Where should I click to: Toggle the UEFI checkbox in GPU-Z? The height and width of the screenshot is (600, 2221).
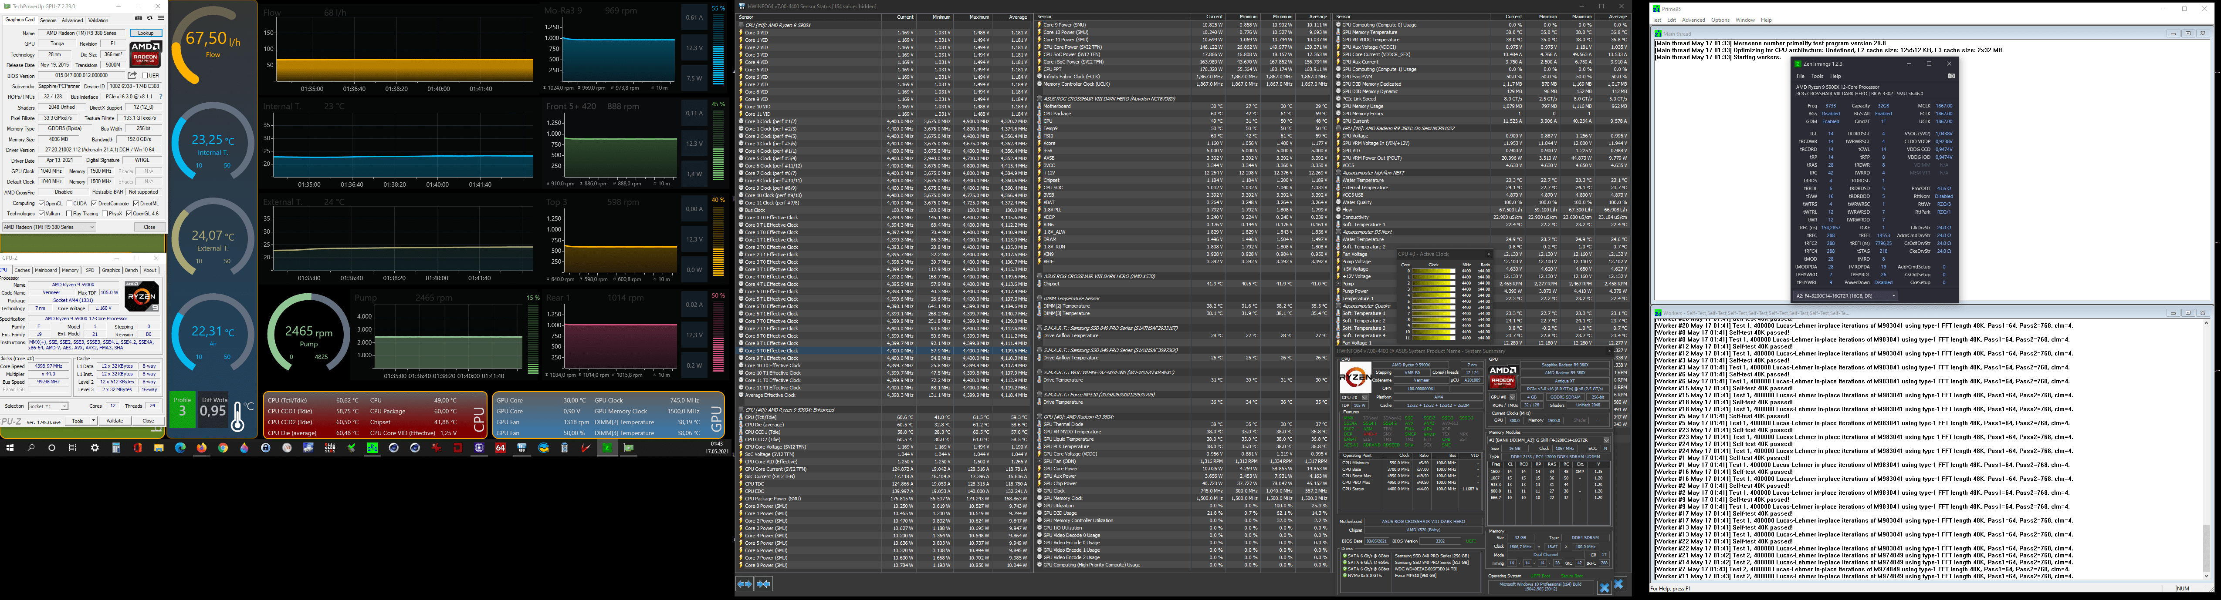pyautogui.click(x=144, y=76)
